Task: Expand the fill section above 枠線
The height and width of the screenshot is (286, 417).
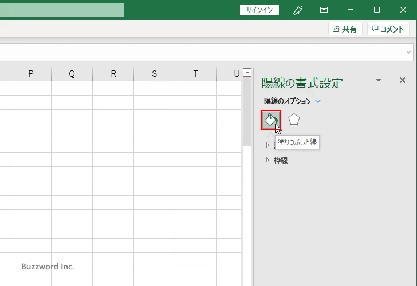Action: 268,145
